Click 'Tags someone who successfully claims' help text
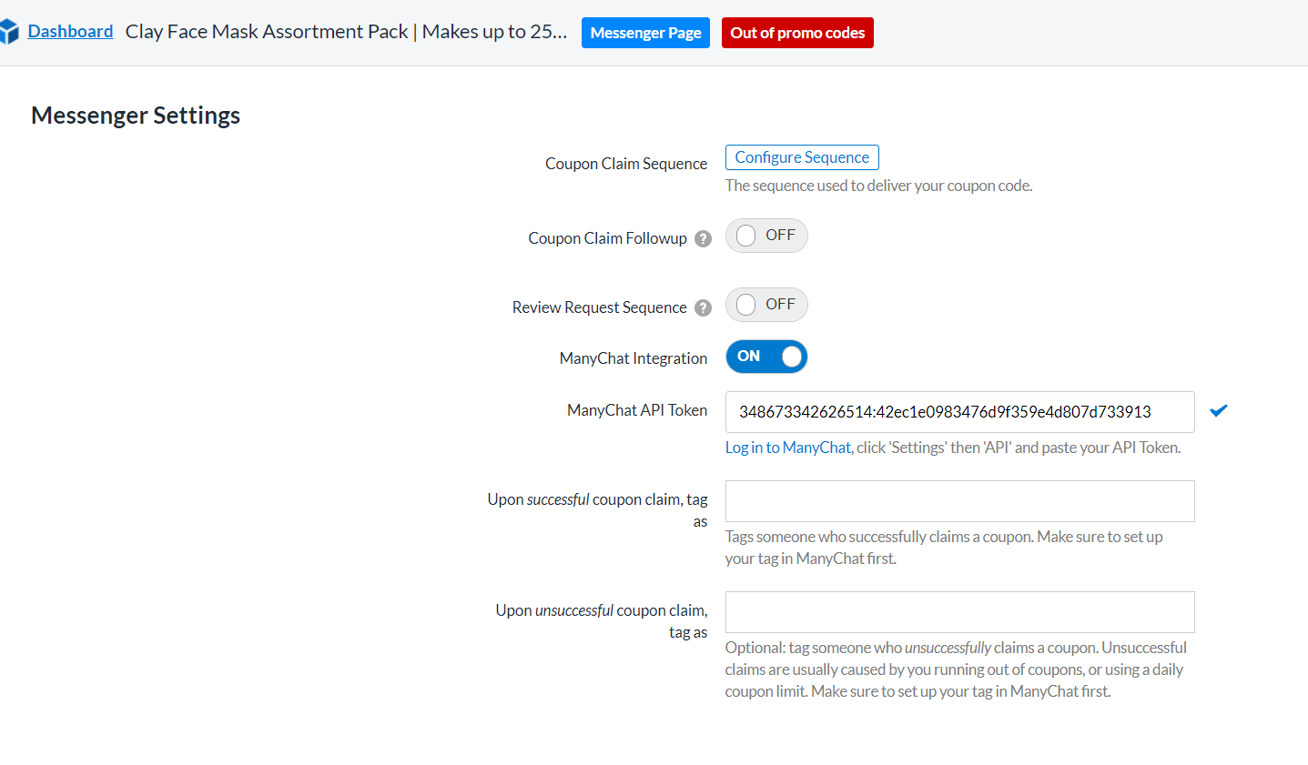 944,548
